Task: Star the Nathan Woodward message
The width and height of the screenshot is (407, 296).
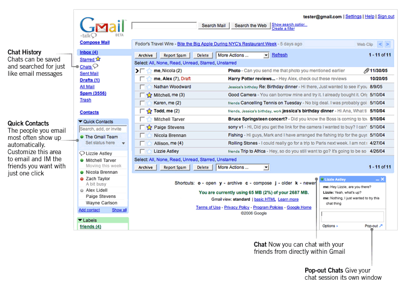Action: [149, 87]
